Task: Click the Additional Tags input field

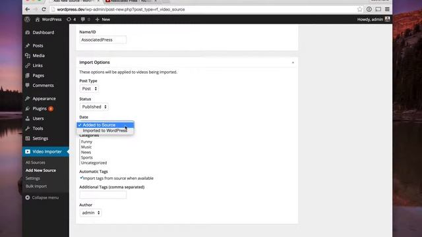Action: 103,195
